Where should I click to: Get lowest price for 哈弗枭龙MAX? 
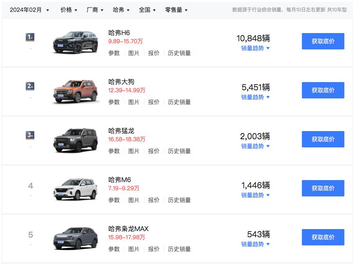(323, 237)
